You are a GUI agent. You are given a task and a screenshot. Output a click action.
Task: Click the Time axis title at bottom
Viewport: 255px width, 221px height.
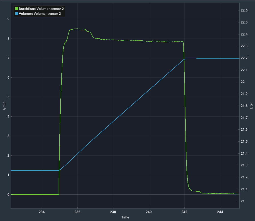tap(125, 217)
